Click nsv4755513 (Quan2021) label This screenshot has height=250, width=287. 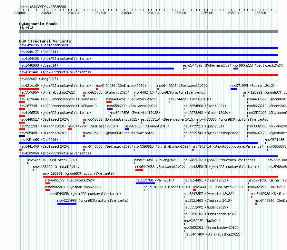pyautogui.click(x=204, y=126)
